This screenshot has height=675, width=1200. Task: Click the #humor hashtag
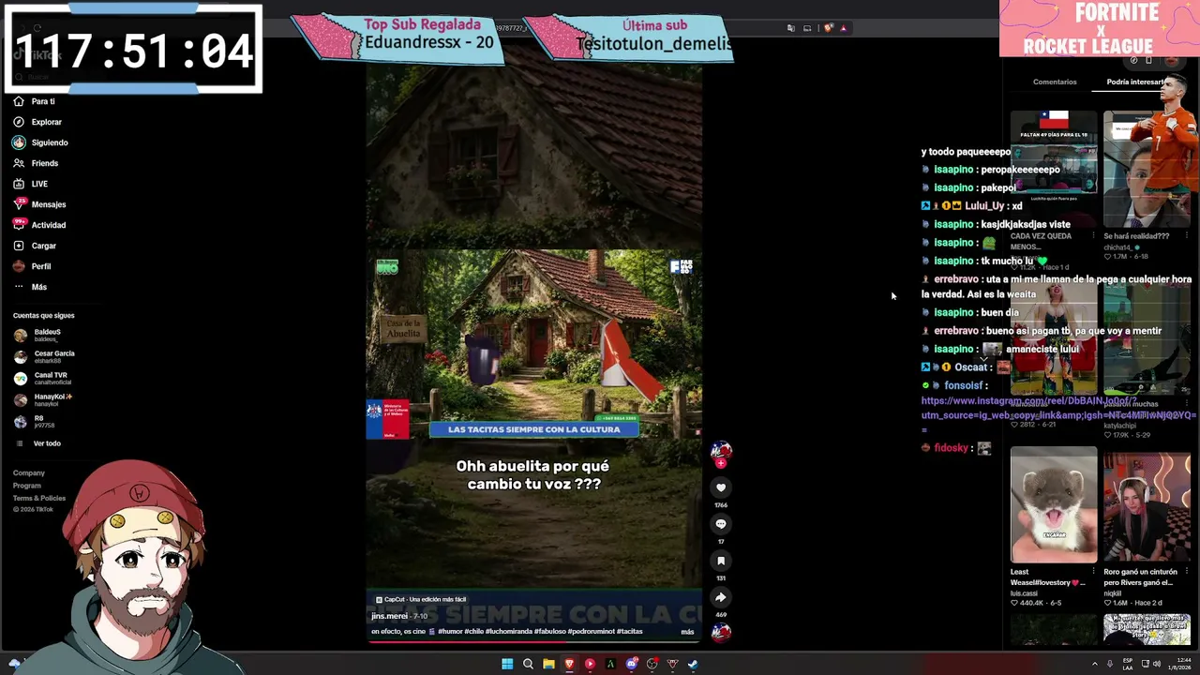pyautogui.click(x=451, y=632)
